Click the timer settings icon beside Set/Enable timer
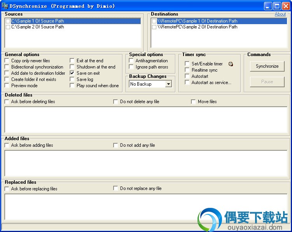The image size is (292, 232). pos(231,64)
